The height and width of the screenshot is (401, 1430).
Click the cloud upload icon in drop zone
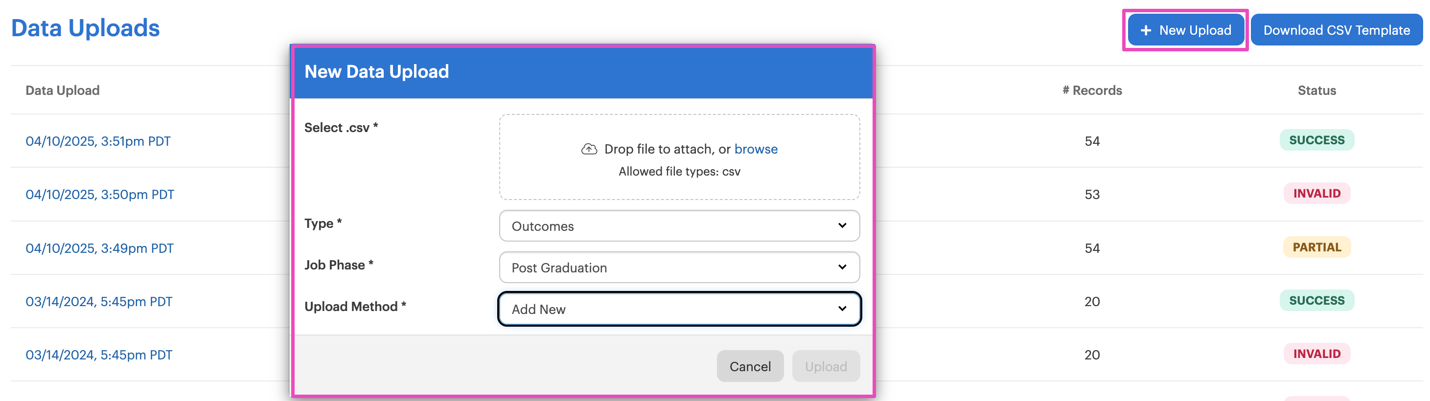[589, 149]
